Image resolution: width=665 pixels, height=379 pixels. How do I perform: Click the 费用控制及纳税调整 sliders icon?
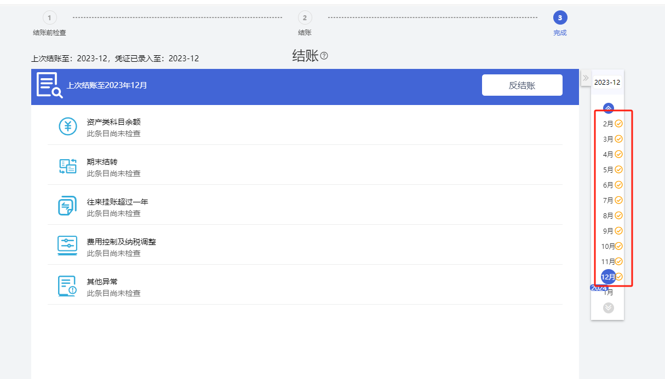pyautogui.click(x=67, y=246)
